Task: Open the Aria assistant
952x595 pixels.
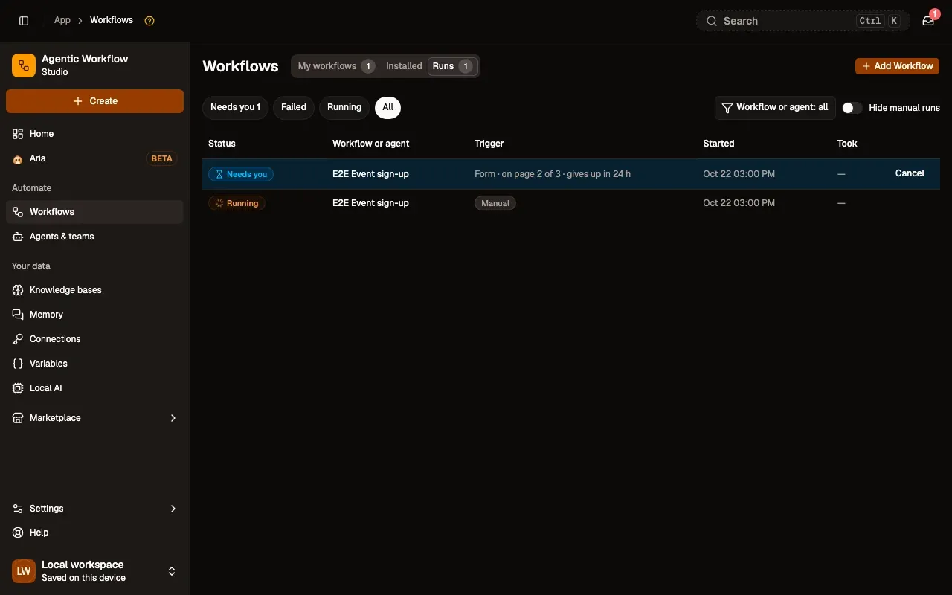Action: click(x=94, y=158)
